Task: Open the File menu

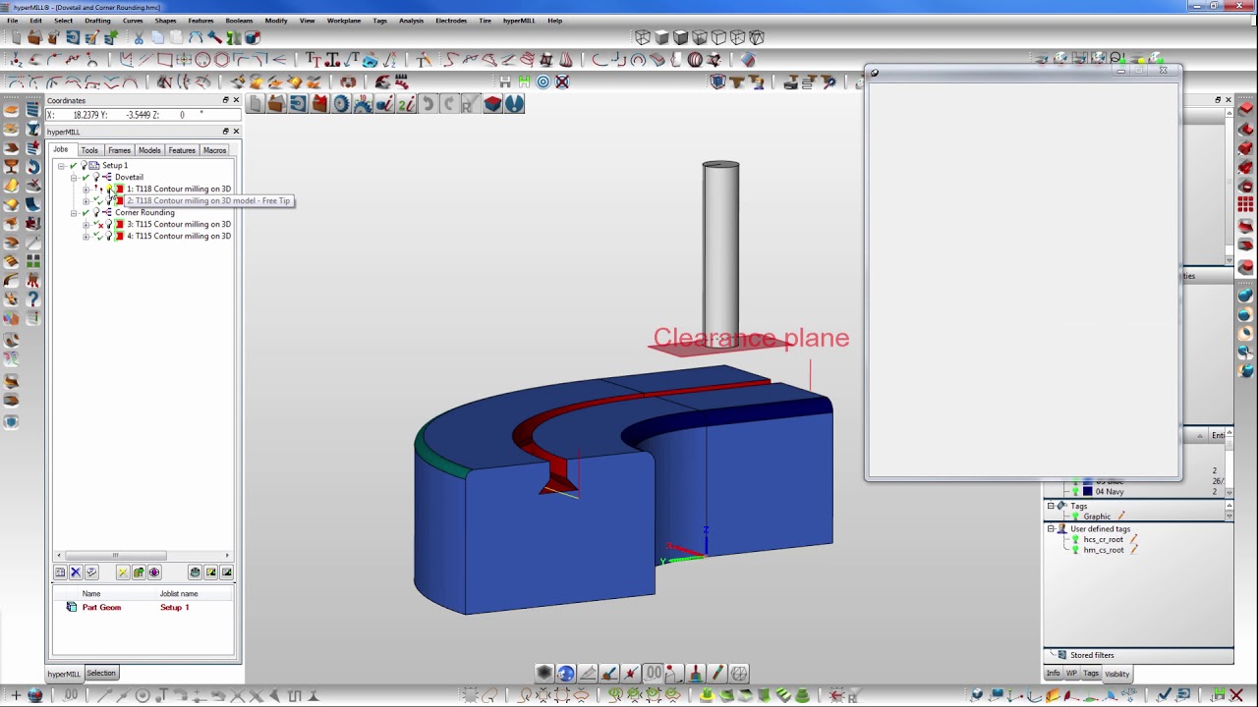Action: point(12,21)
